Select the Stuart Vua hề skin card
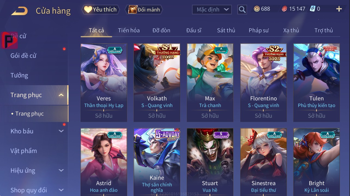The image size is (350, 196). 210,162
